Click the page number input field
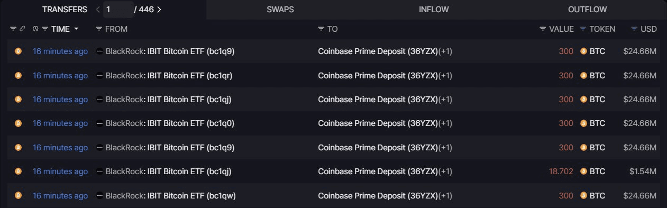 (x=118, y=10)
